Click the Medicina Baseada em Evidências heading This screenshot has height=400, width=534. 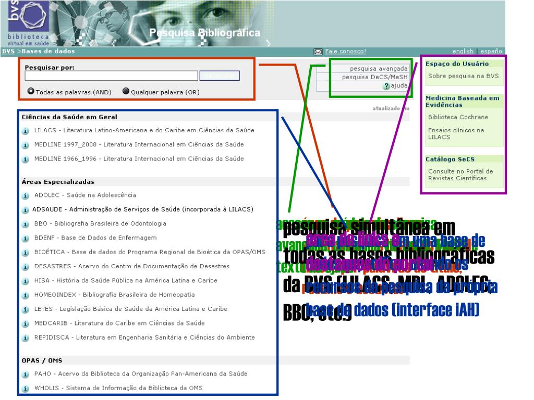pyautogui.click(x=462, y=102)
